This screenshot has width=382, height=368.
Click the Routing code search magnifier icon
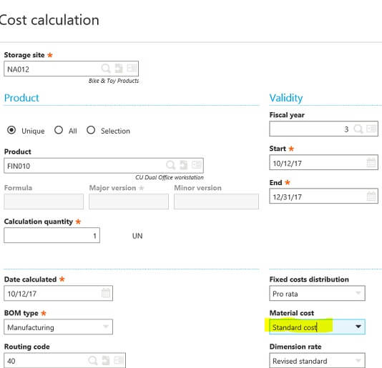(x=93, y=360)
